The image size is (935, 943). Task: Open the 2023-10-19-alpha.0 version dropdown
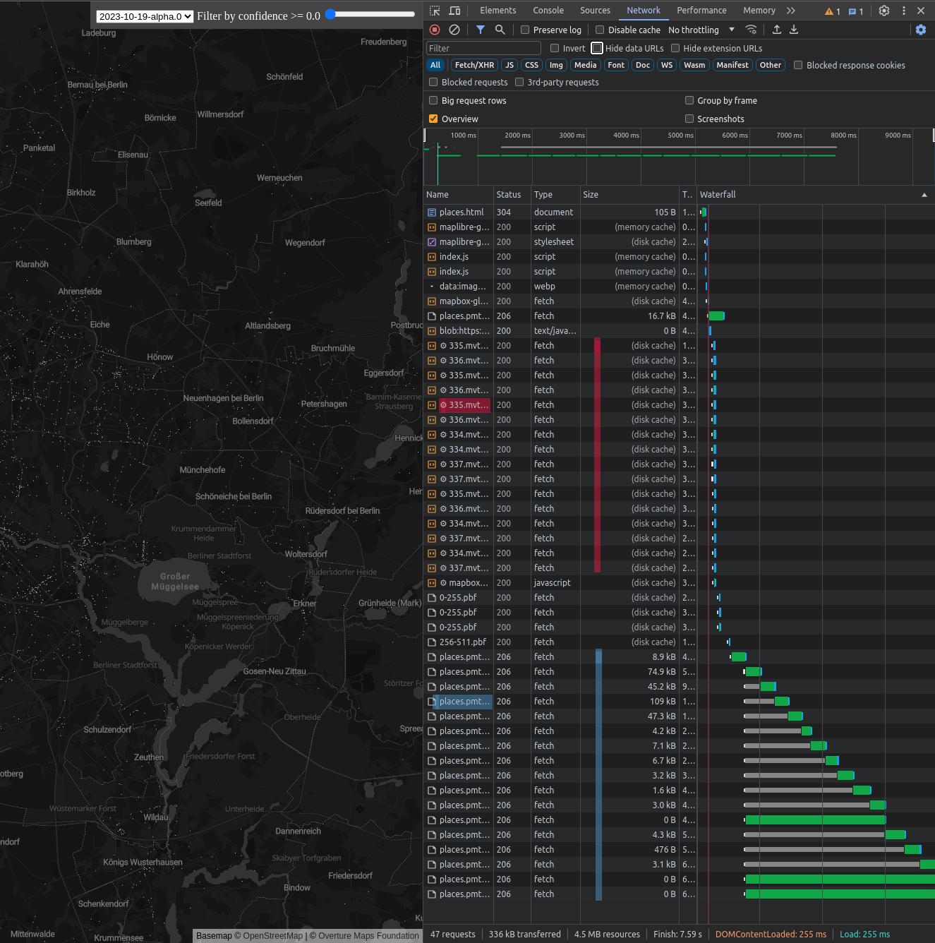click(144, 16)
